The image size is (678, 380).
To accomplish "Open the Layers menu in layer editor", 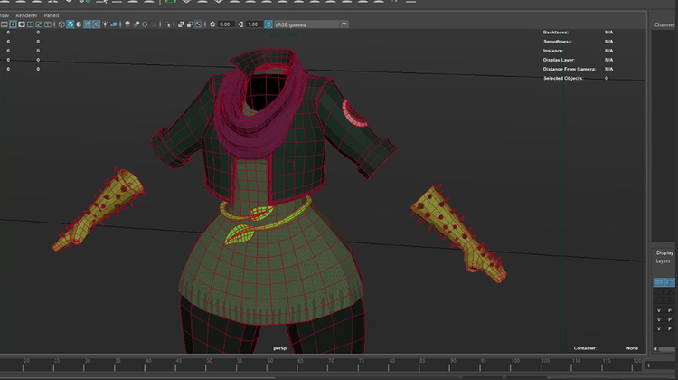I will coord(664,261).
